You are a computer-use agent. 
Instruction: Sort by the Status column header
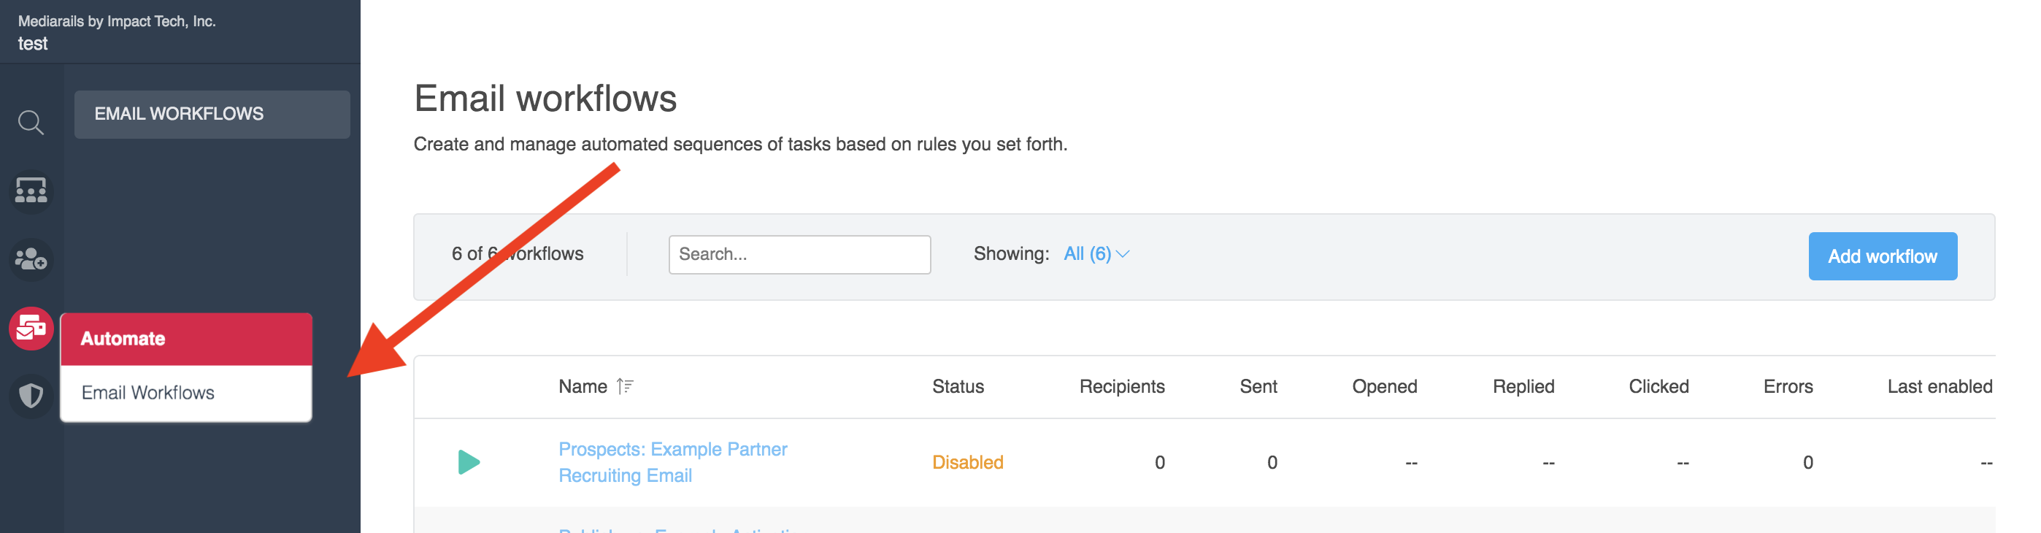957,386
